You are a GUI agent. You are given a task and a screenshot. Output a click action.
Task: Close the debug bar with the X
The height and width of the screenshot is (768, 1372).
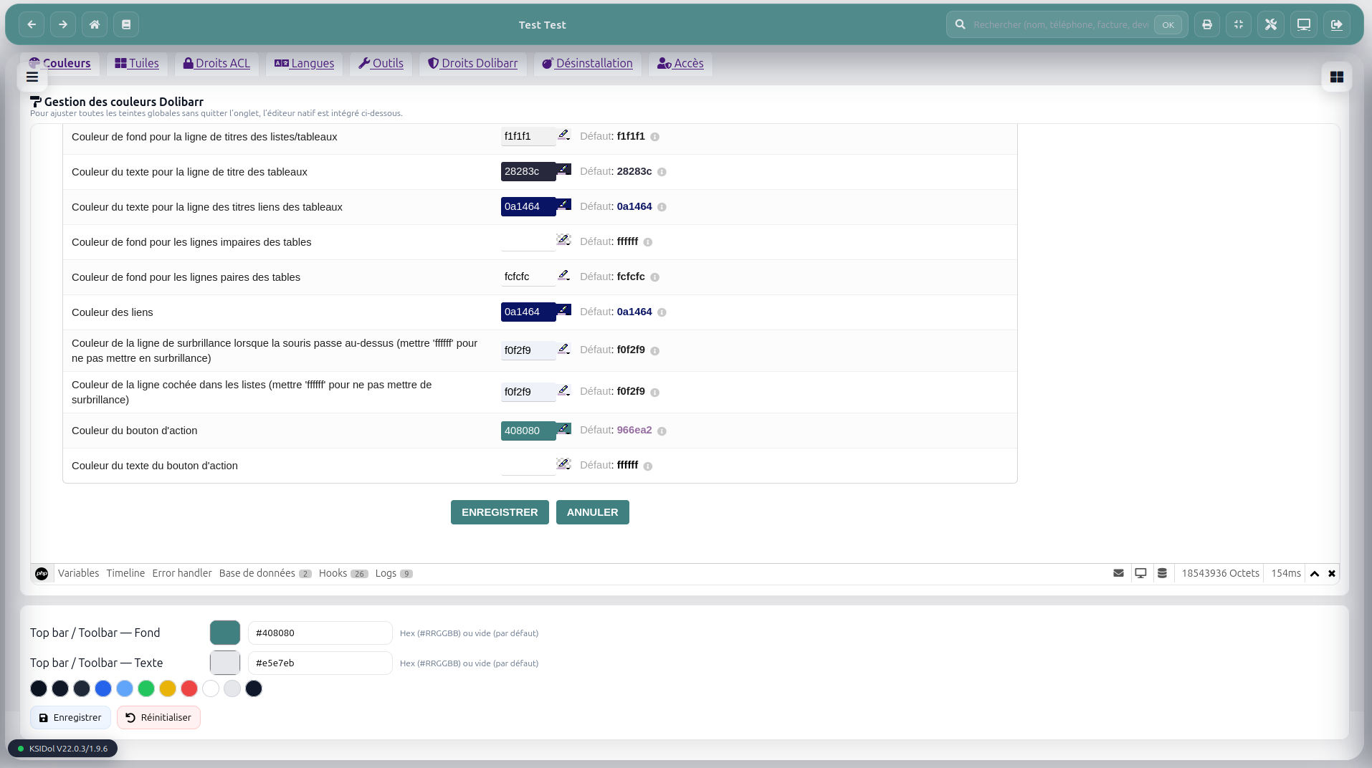tap(1332, 574)
